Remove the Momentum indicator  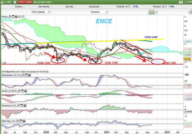tap(25, 106)
